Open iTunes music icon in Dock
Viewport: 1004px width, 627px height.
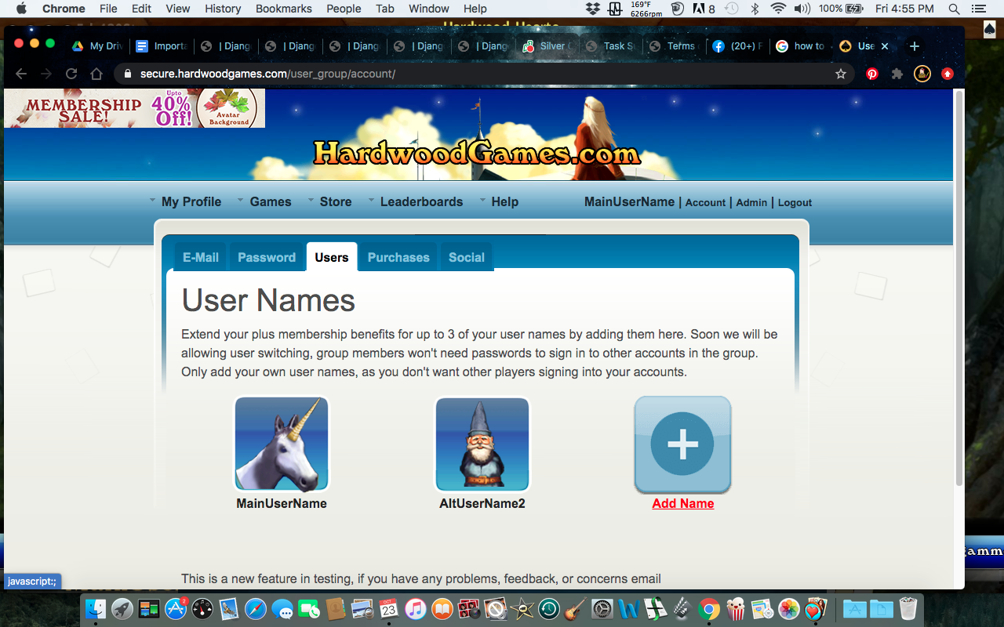click(416, 608)
